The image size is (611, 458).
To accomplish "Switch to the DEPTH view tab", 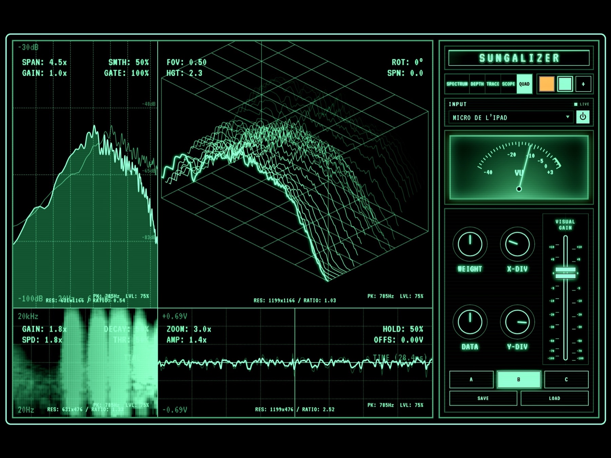I will click(477, 84).
